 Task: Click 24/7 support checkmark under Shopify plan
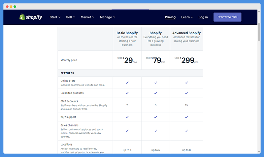coord(155,117)
